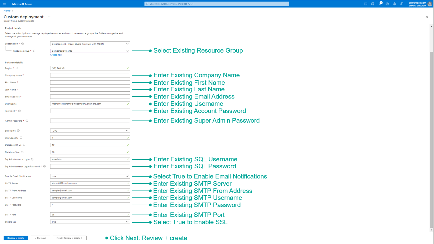Click the Sku Capacity field
Screen dimensions: 434x244
90,138
